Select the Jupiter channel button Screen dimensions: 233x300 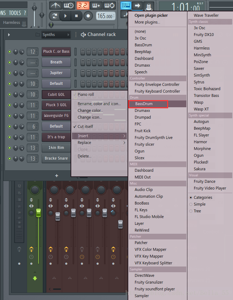coord(56,73)
